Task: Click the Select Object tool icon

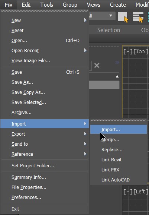Action: click(x=123, y=17)
